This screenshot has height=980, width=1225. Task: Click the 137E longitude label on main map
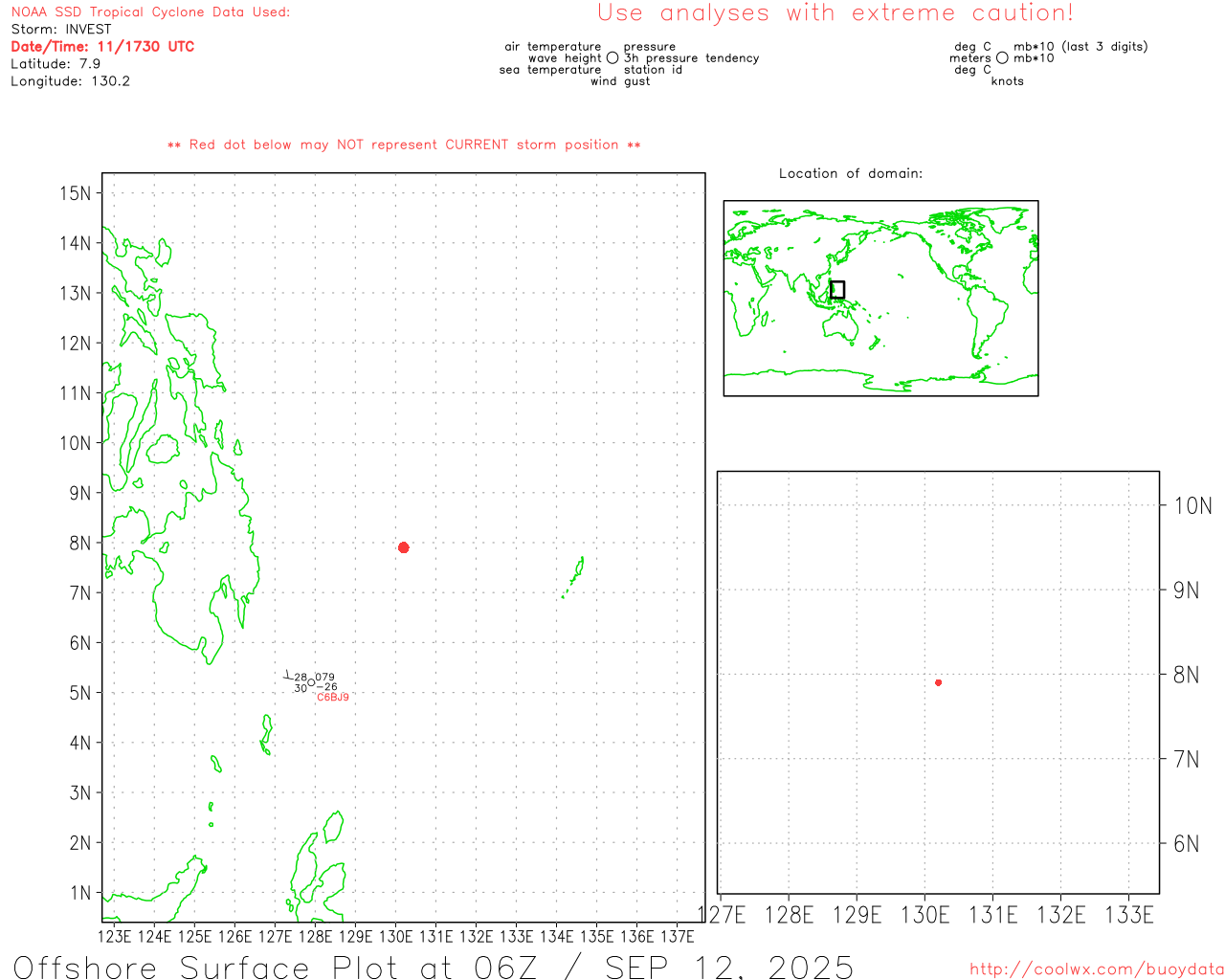pyautogui.click(x=678, y=936)
